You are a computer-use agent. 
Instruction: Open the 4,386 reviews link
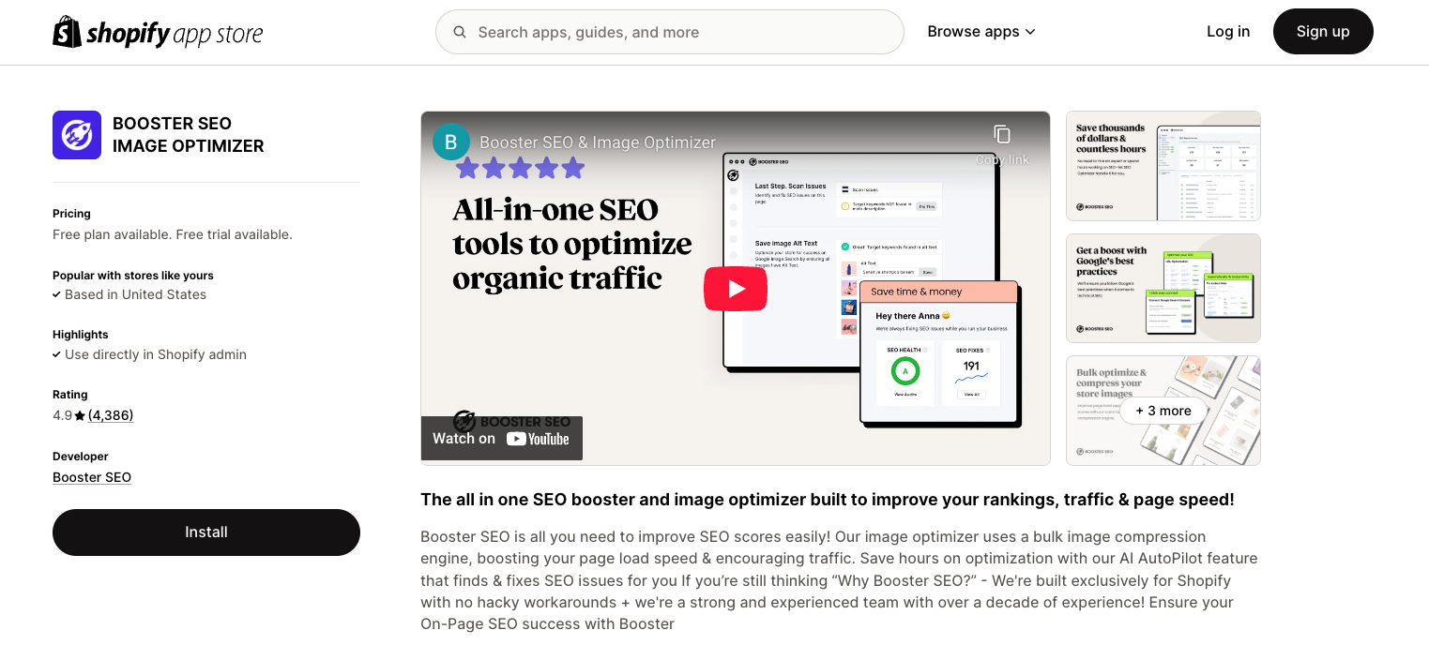click(x=111, y=415)
